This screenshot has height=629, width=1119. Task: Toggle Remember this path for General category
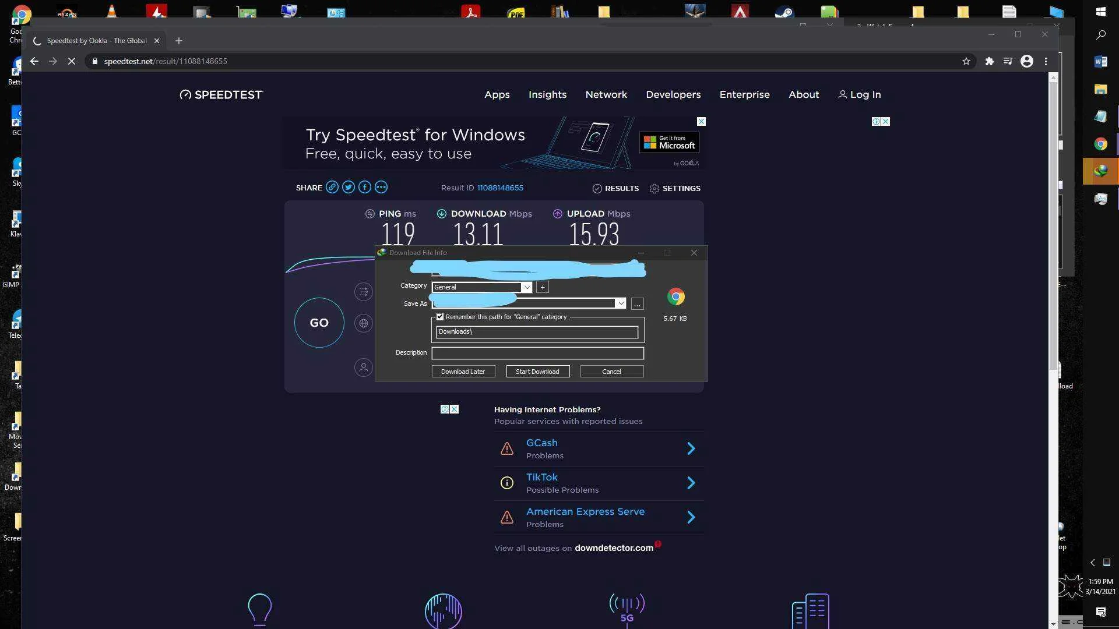tap(440, 317)
